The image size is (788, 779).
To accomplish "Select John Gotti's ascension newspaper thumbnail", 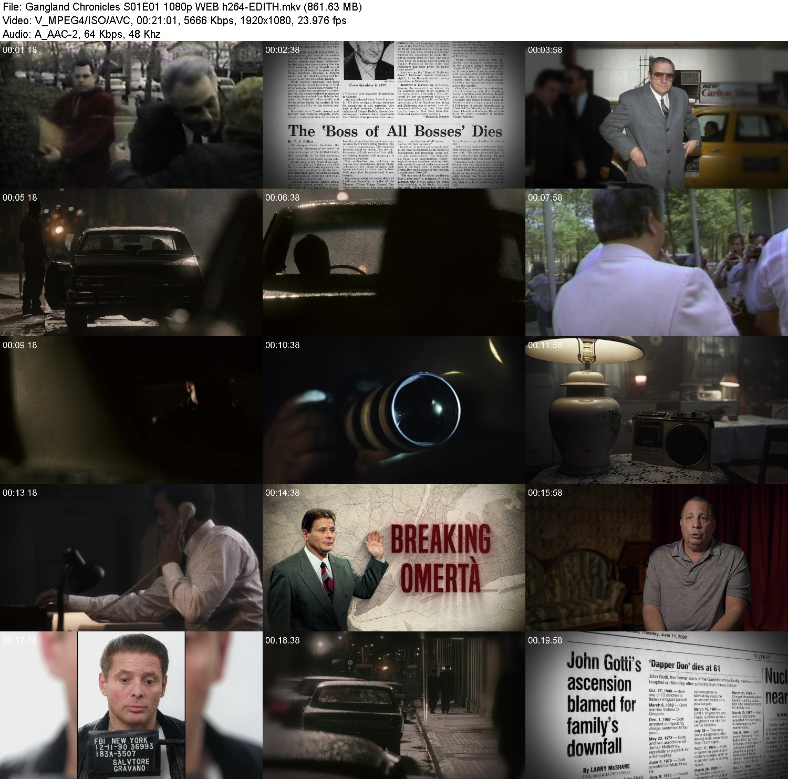I will tap(657, 705).
